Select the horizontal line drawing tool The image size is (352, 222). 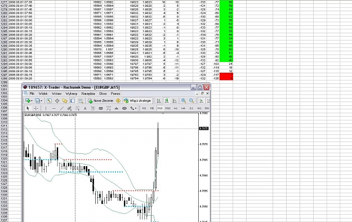tap(54, 108)
